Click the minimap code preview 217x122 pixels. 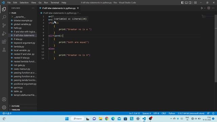click(208, 17)
